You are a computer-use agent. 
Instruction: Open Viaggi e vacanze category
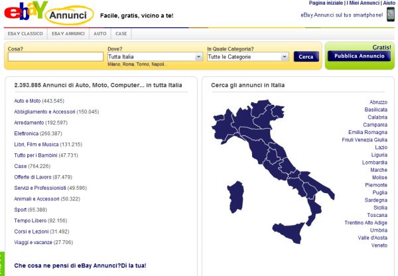click(x=33, y=242)
